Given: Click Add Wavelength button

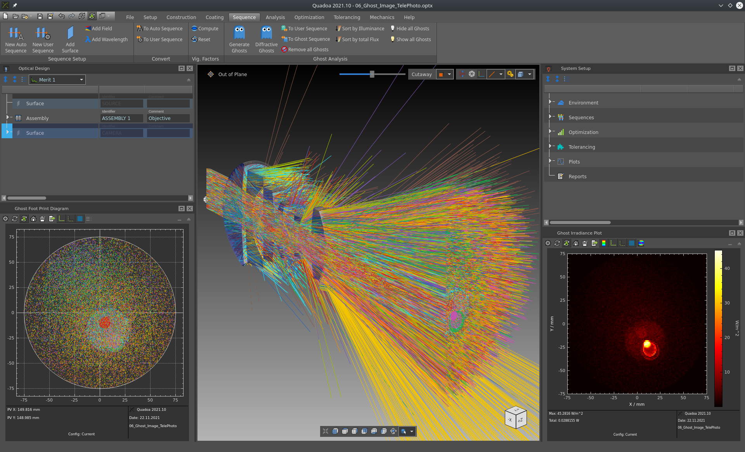Looking at the screenshot, I should click(x=106, y=39).
